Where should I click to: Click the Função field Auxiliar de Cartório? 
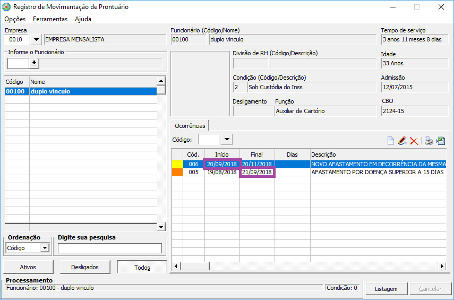coord(325,111)
